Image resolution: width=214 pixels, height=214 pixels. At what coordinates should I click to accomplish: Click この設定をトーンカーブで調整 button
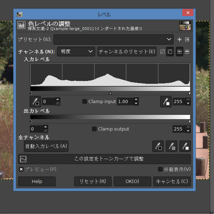[105, 159]
